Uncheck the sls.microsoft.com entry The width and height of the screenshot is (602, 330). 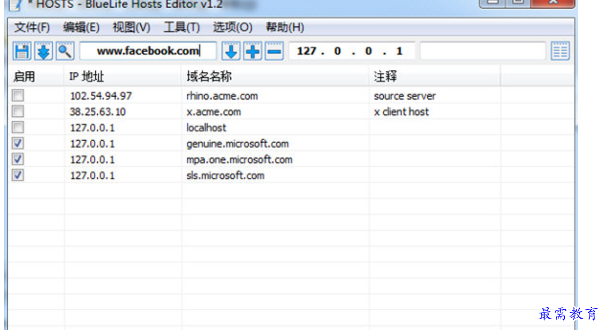click(18, 175)
